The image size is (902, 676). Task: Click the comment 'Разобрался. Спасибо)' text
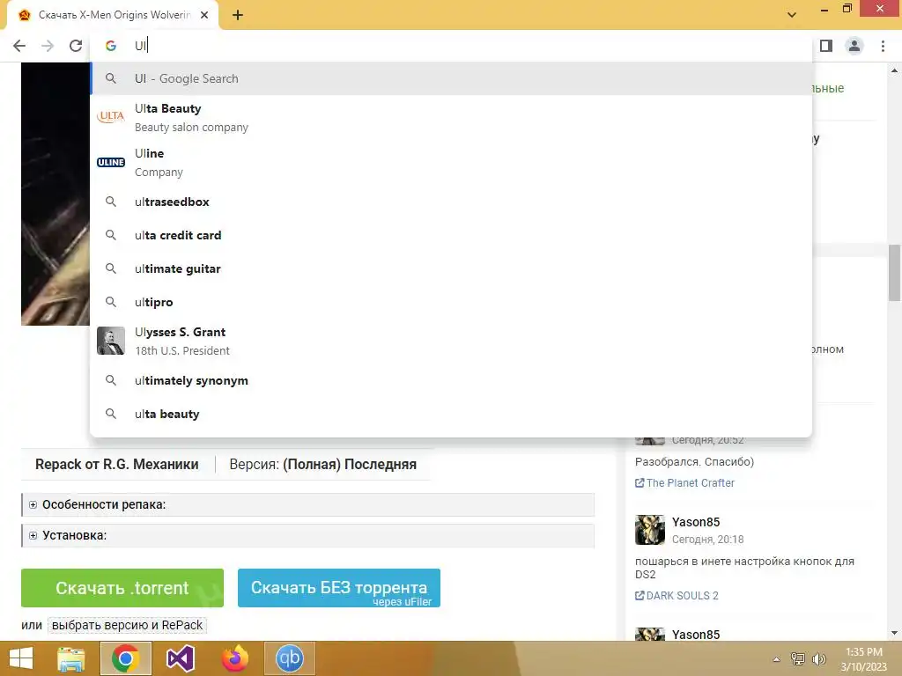tap(694, 461)
